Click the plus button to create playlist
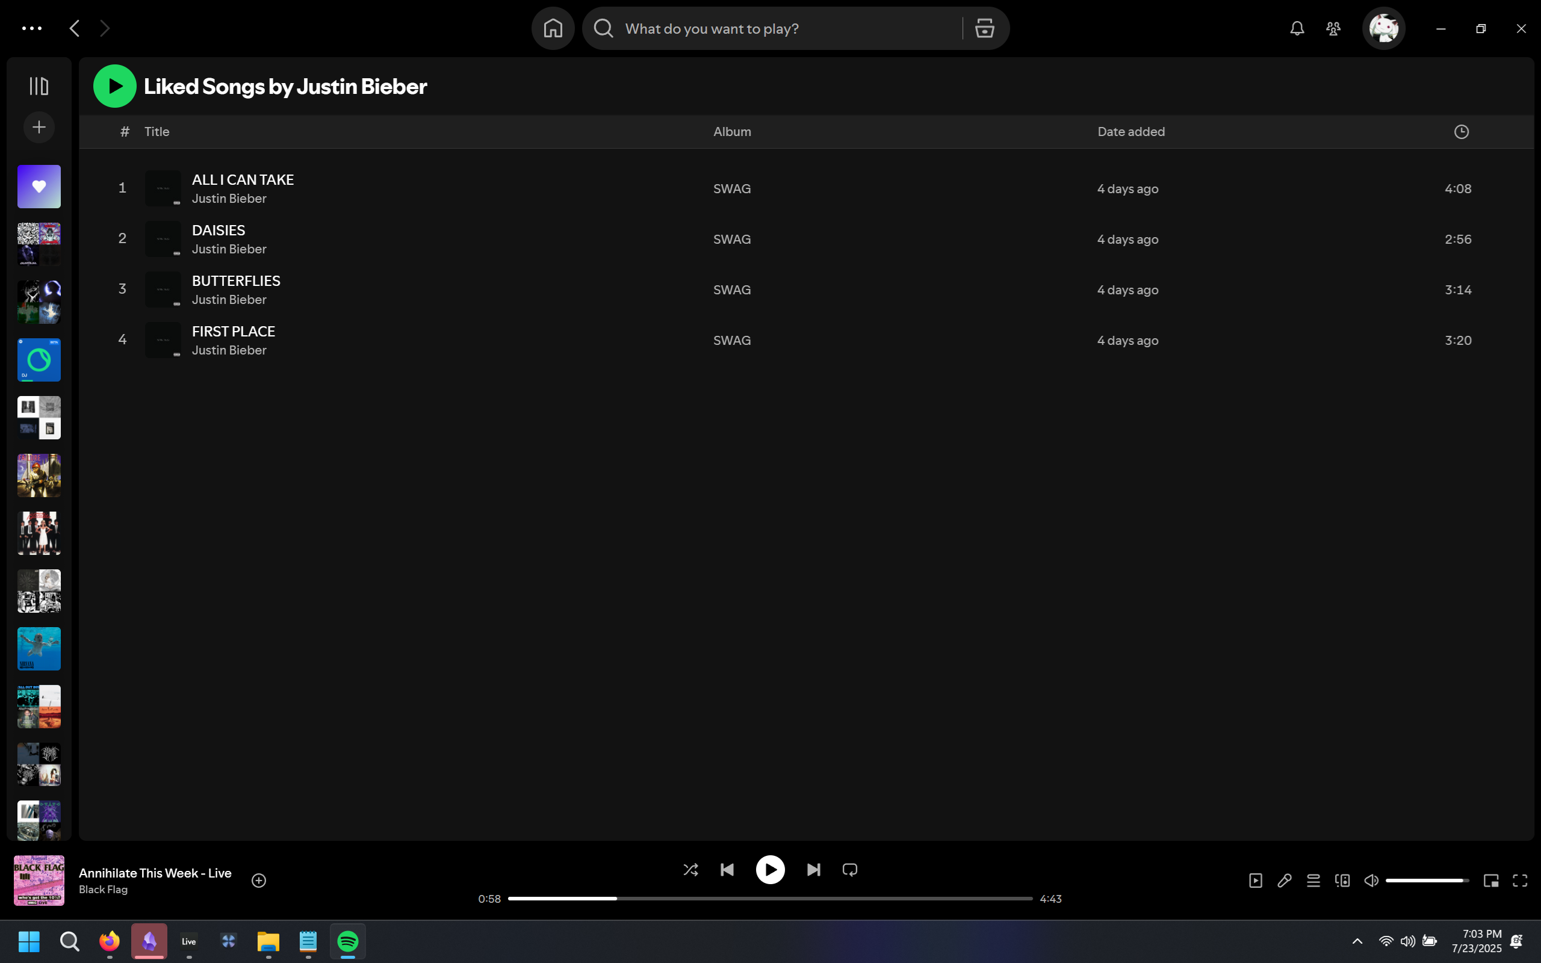This screenshot has height=963, width=1541. click(x=39, y=128)
